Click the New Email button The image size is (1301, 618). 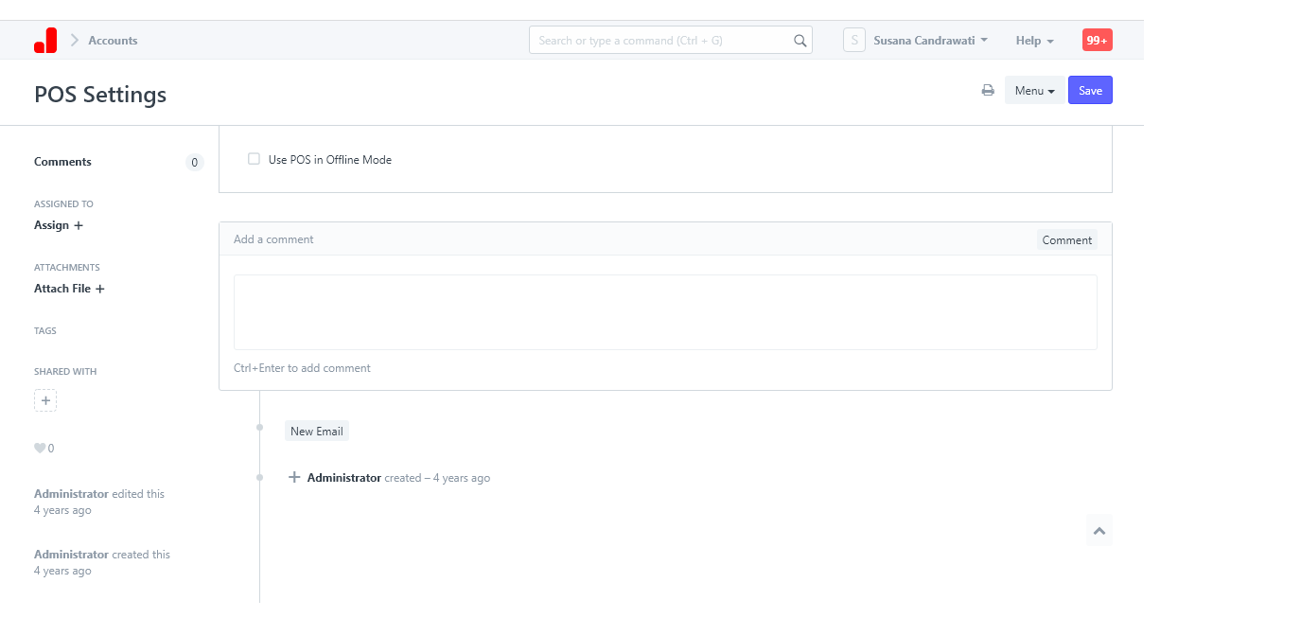[316, 432]
